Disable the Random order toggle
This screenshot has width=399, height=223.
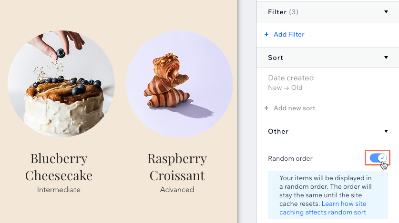point(378,158)
